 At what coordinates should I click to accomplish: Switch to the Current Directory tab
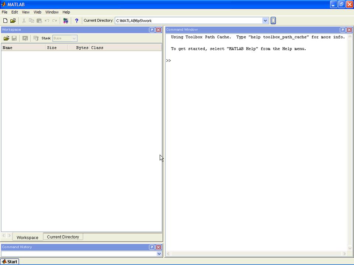click(x=63, y=237)
